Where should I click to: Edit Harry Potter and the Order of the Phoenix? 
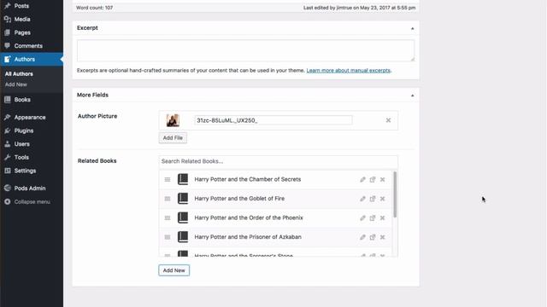tap(362, 218)
